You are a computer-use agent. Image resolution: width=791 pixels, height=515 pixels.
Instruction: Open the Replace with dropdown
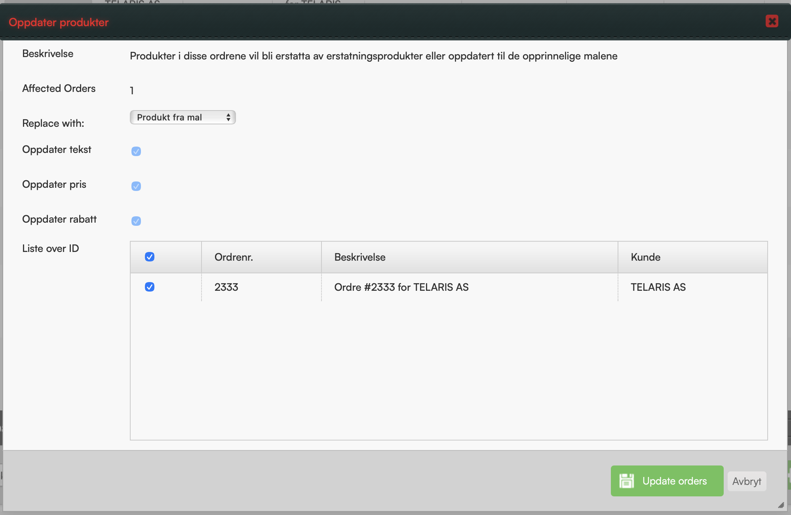tap(183, 117)
